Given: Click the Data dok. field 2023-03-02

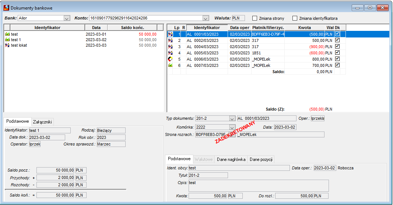Looking at the screenshot, I should (x=47, y=137).
